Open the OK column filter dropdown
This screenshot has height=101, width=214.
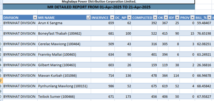tap(166, 18)
